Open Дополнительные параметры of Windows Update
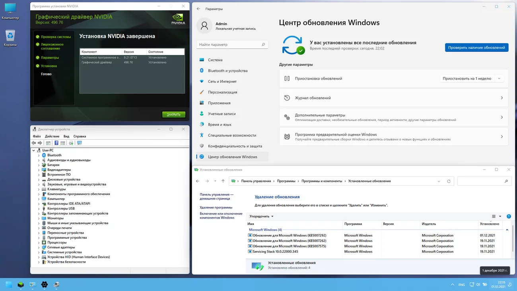 pyautogui.click(x=394, y=117)
